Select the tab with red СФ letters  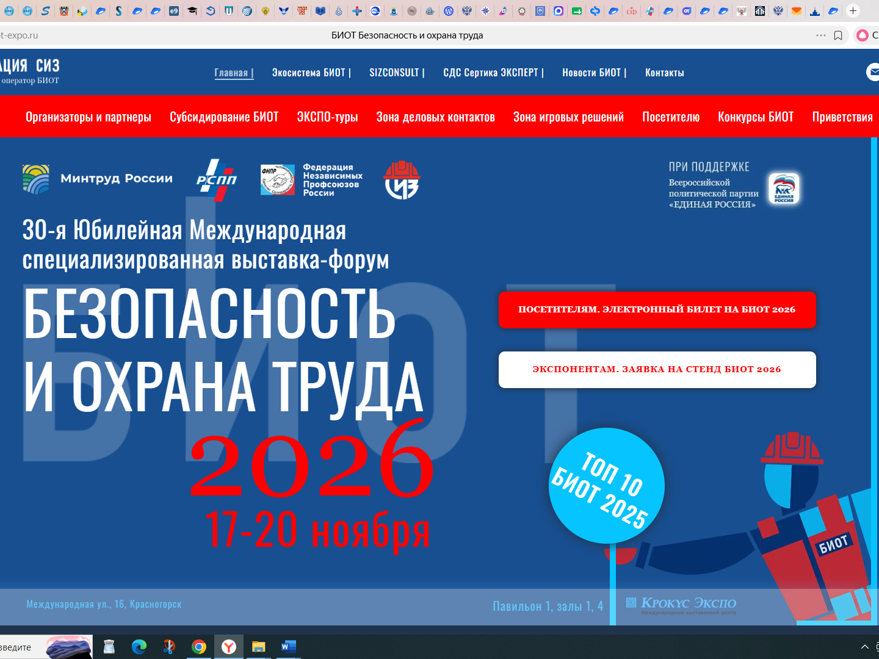point(632,11)
